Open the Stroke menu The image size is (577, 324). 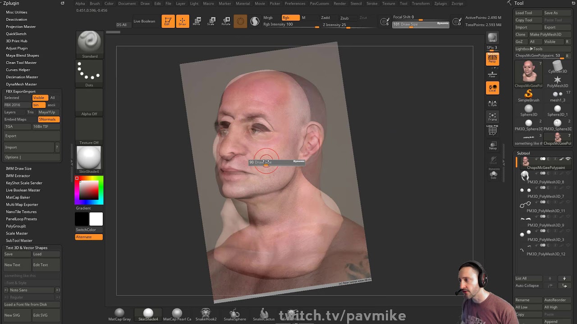coord(372,4)
